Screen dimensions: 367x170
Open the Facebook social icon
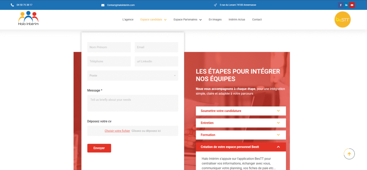[341, 5]
